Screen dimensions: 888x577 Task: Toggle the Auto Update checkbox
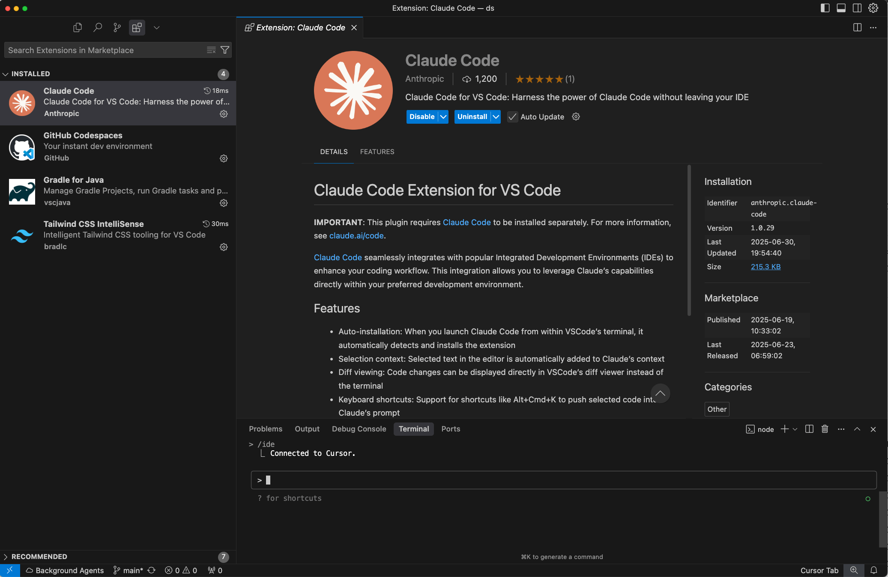point(512,117)
